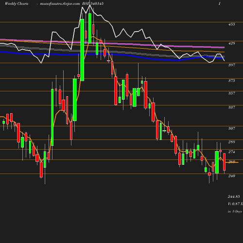Click the 244.85 last price value

[234, 196]
